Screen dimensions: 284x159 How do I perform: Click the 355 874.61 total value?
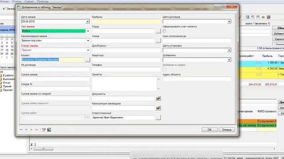(x=271, y=84)
